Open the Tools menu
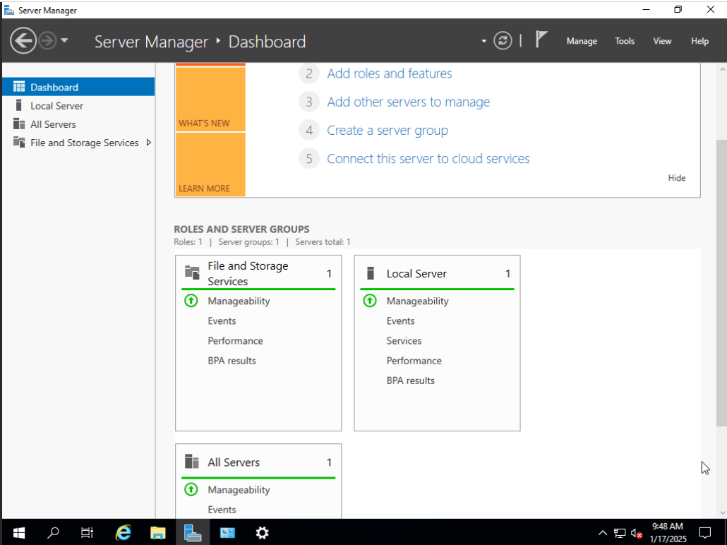 pyautogui.click(x=625, y=41)
